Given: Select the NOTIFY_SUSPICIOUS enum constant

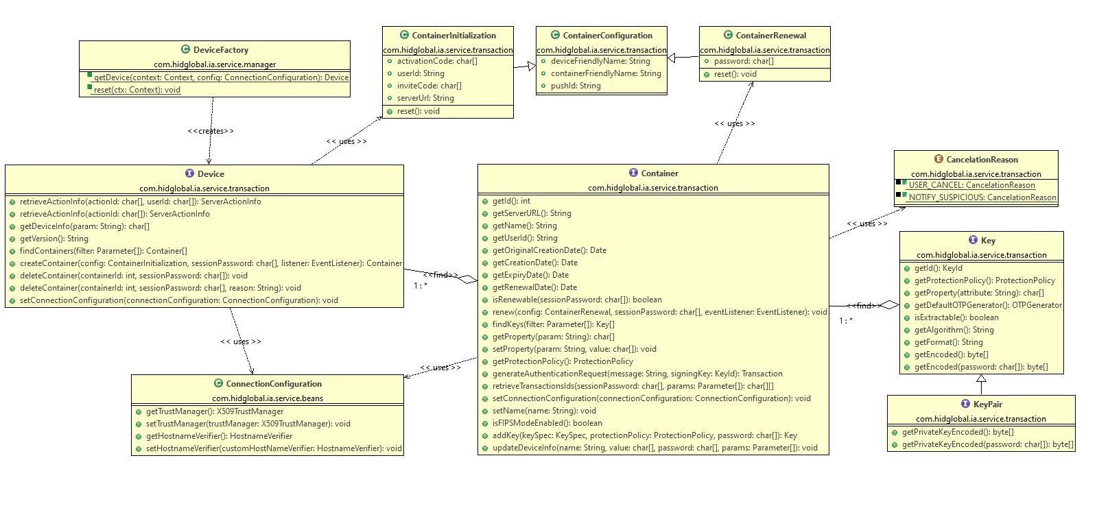Looking at the screenshot, I should pyautogui.click(x=982, y=197).
